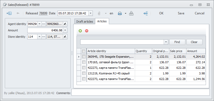The width and height of the screenshot is (214, 101).
Task: Click the document list icon in toolbar
Action: [9, 13]
